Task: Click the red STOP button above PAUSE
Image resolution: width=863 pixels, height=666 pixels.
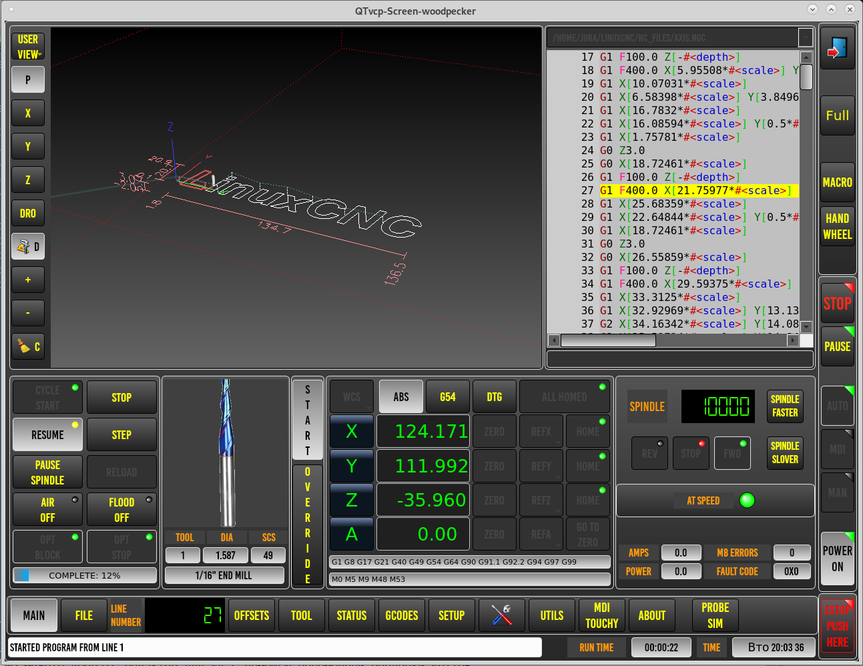Action: point(837,304)
